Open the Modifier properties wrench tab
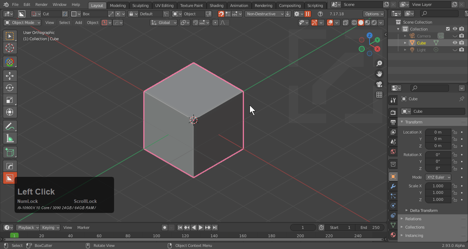This screenshot has height=249, width=468. [x=393, y=186]
